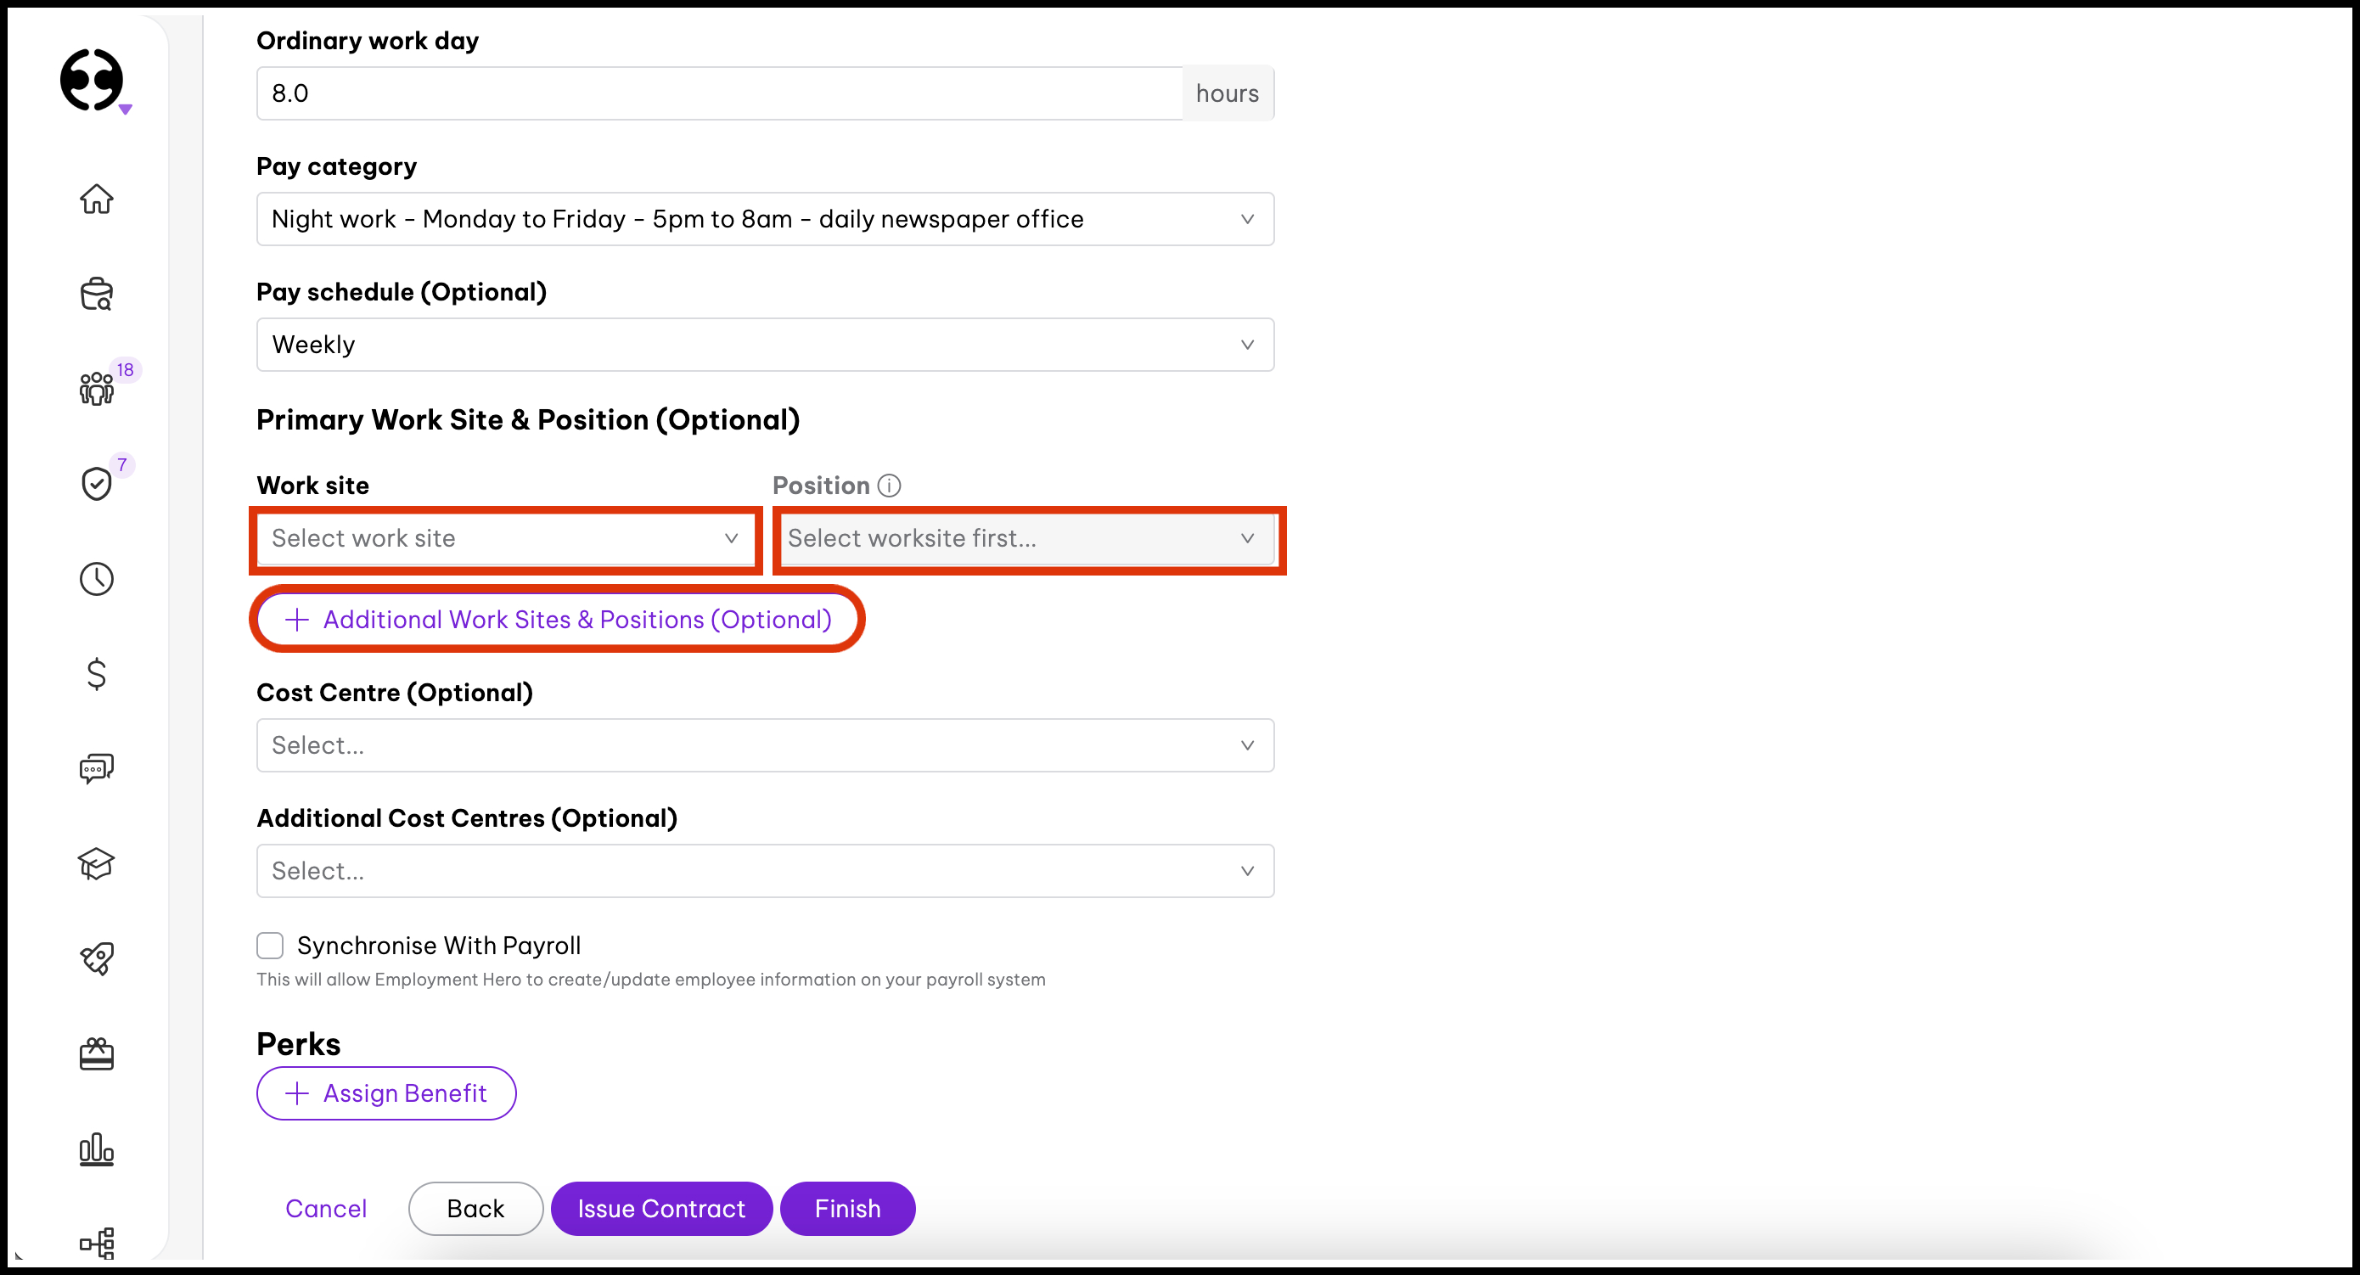
Task: Open the chat bubbles sidebar icon
Action: pos(96,768)
